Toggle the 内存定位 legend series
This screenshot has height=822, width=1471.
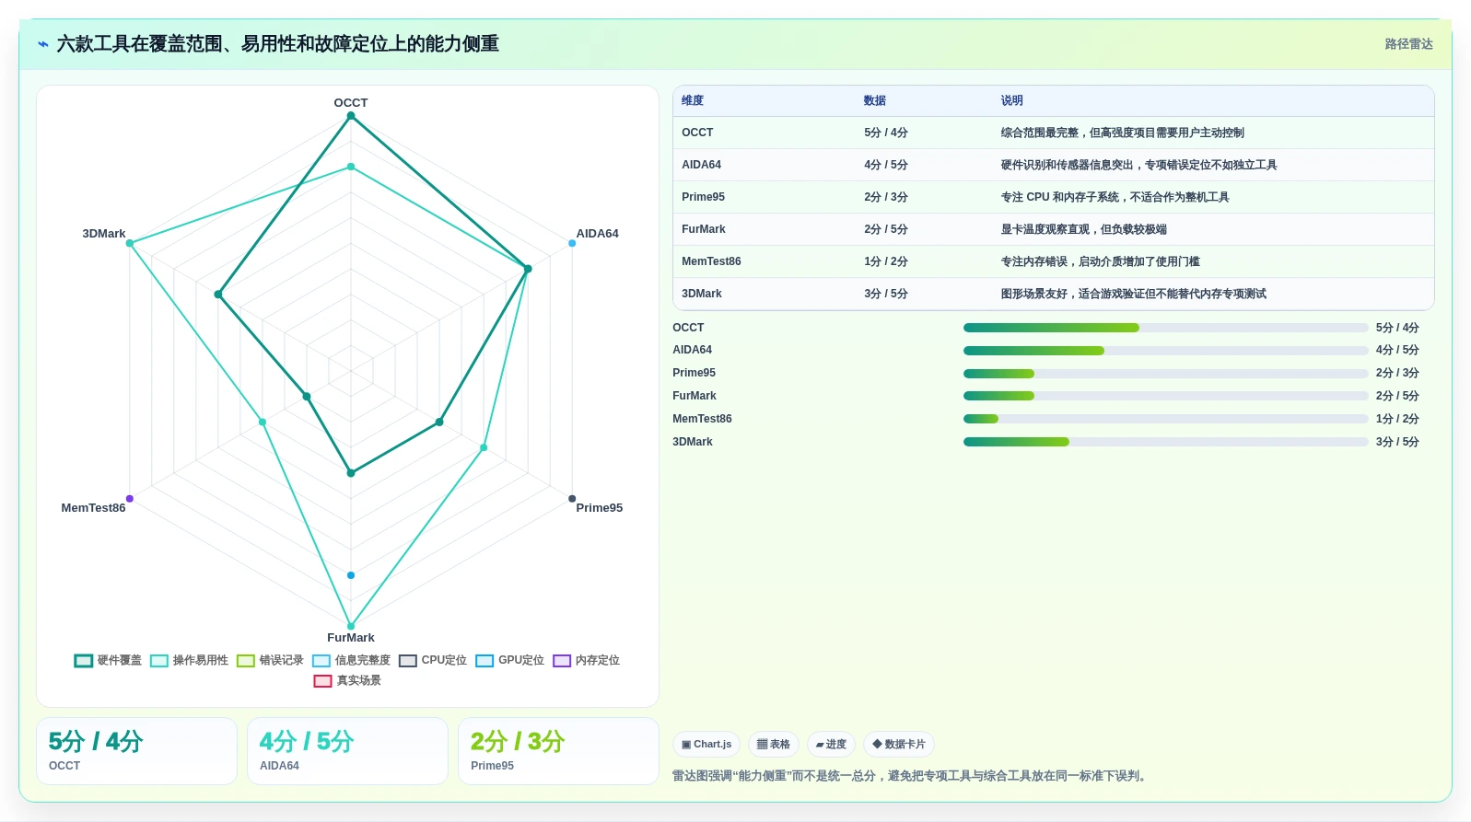[586, 661]
